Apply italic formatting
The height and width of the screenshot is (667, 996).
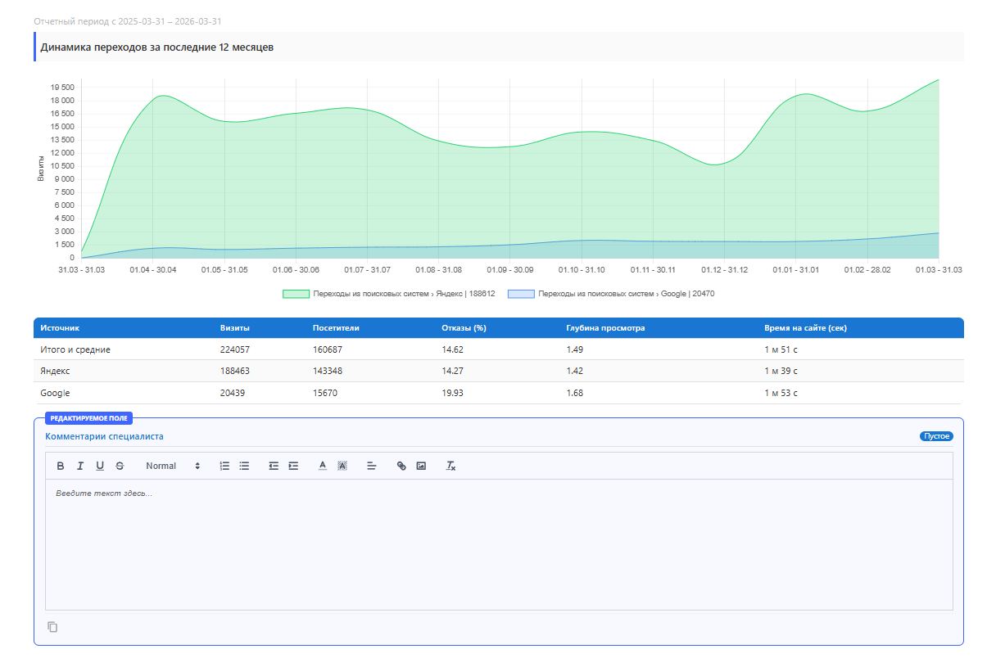(80, 466)
